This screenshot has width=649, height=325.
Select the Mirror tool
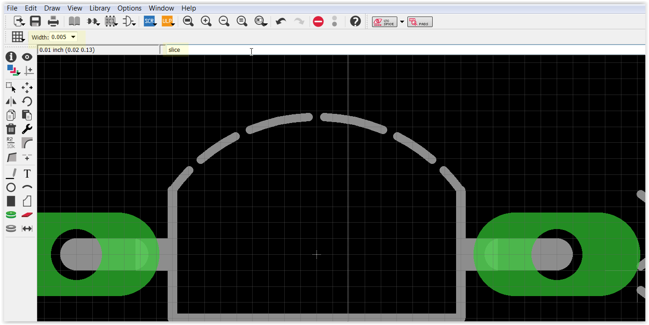pos(11,101)
